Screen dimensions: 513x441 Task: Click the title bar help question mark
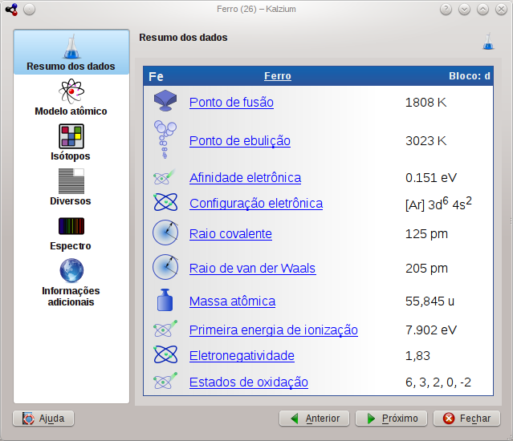446,10
